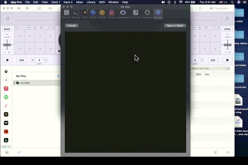248x165 pixels.
Task: Open the Shortcuts preferences tab
Action: pos(136,14)
